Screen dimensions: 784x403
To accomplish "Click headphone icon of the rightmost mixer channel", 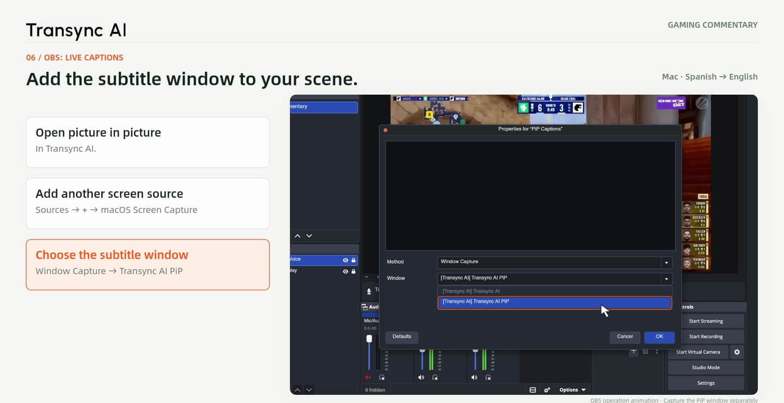I will (488, 377).
